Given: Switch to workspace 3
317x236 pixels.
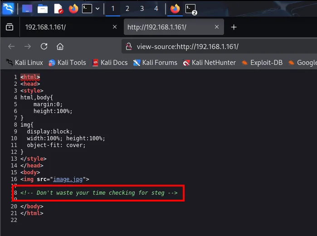Looking at the screenshot, I should click(142, 9).
